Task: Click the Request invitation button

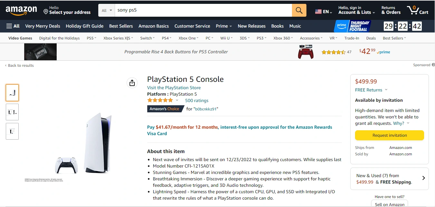Action: pyautogui.click(x=389, y=135)
